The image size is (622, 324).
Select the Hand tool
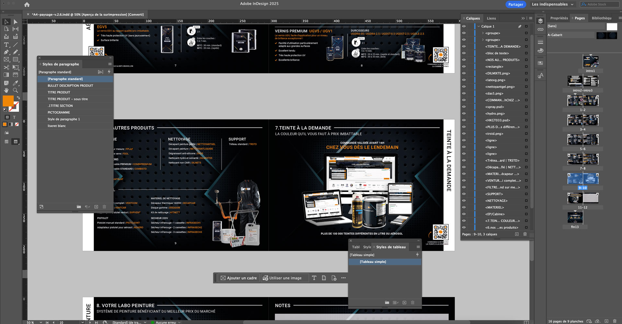point(6,90)
